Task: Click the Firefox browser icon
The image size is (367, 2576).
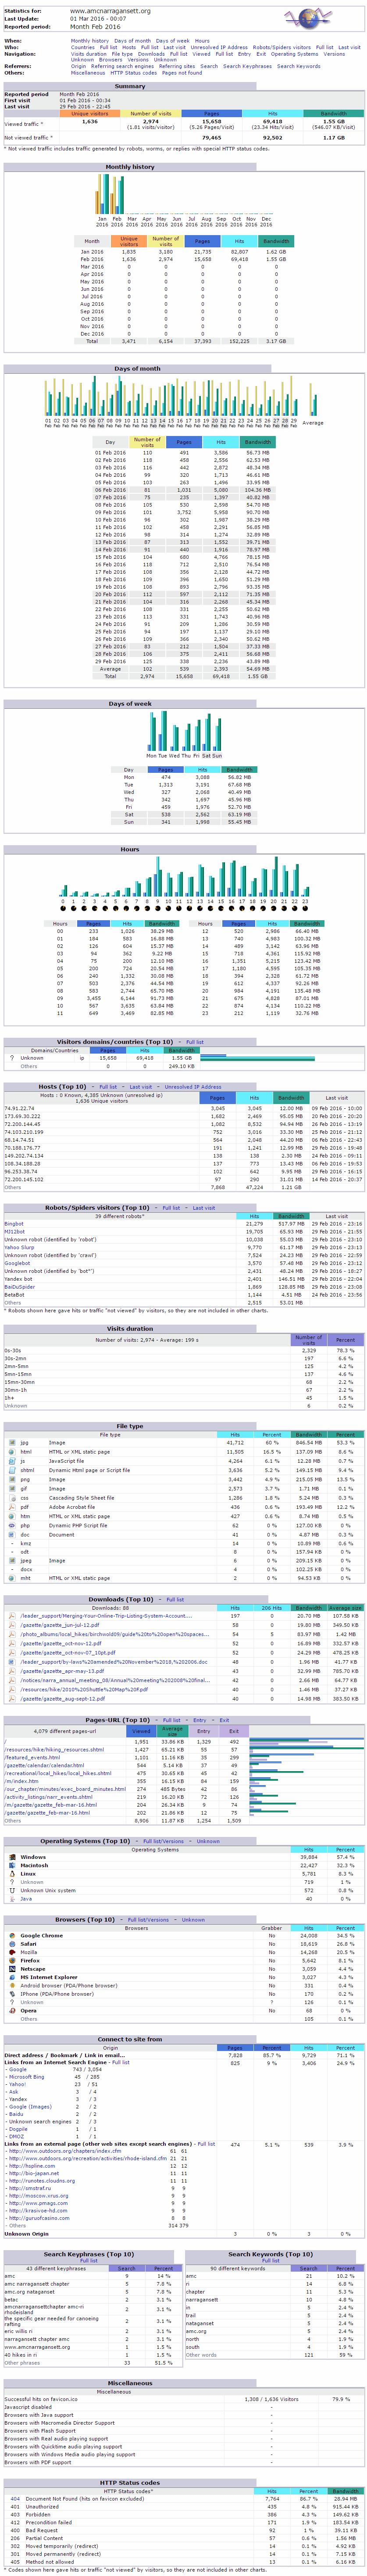Action: click(x=12, y=1960)
